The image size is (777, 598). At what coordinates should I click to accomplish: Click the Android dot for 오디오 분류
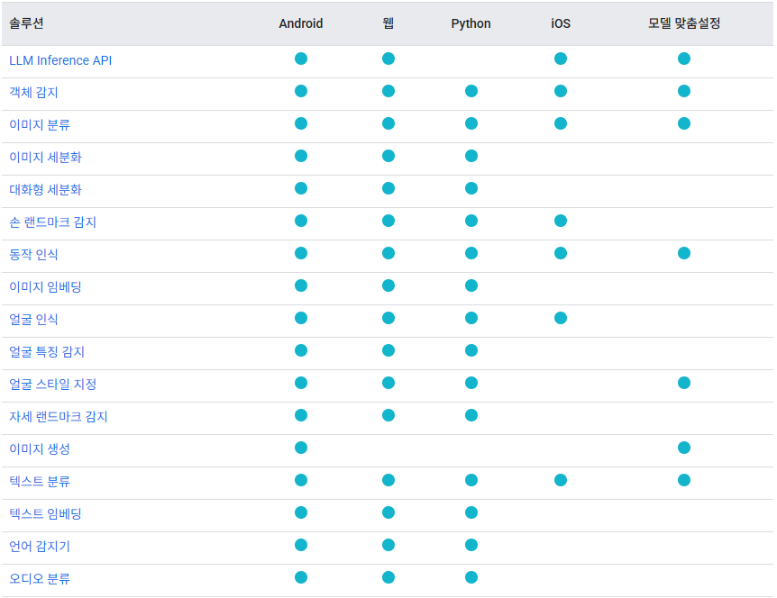point(301,577)
